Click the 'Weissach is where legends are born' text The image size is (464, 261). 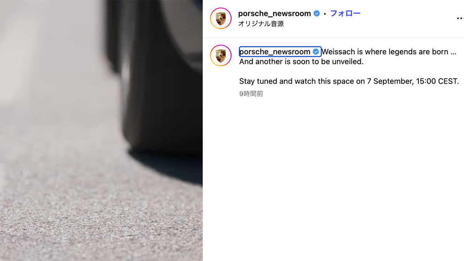[385, 52]
